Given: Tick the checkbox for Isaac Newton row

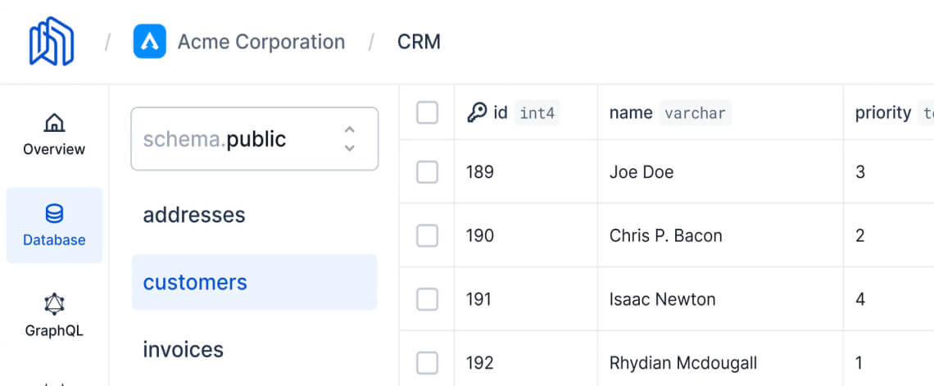Looking at the screenshot, I should (427, 299).
